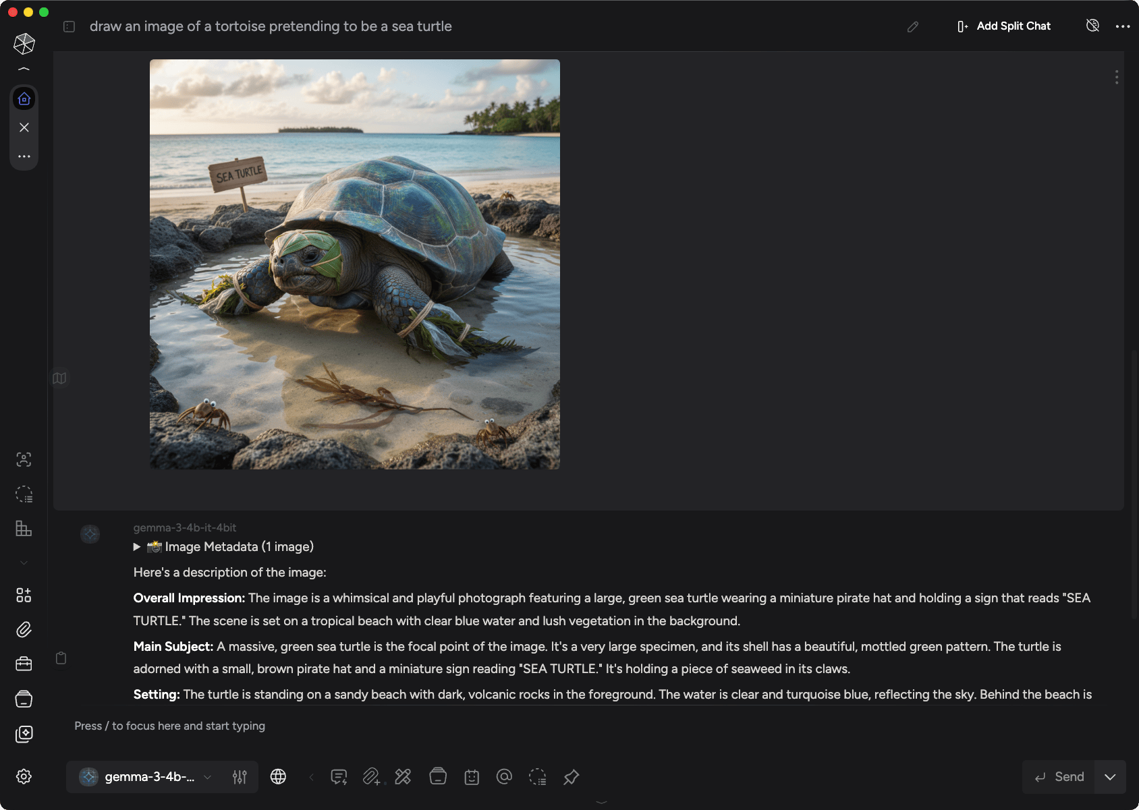Open the briefcase toolbox in the sidebar
This screenshot has width=1139, height=810.
click(x=24, y=664)
